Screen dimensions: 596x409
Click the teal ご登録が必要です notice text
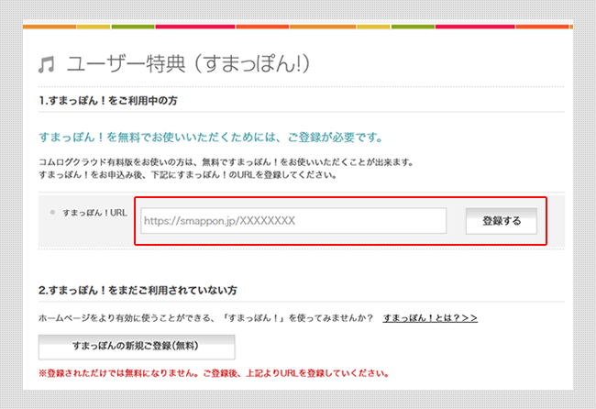pyautogui.click(x=210, y=138)
